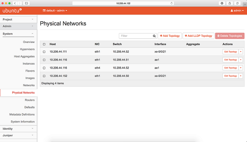Click the Add LLDP Topology button

click(198, 36)
